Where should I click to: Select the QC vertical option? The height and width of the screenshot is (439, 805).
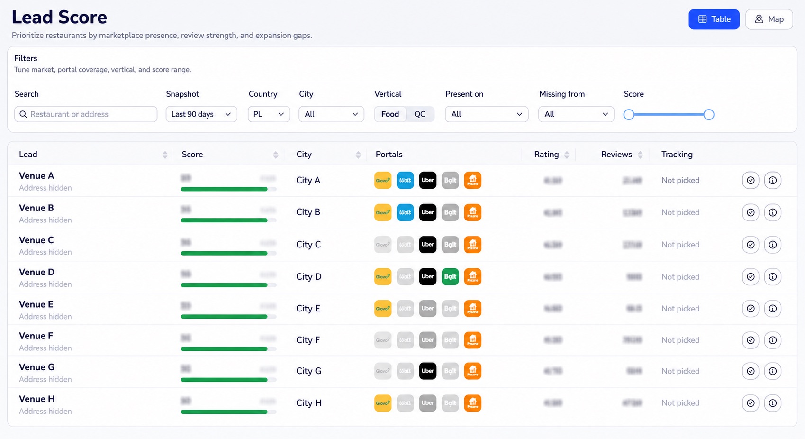point(420,114)
